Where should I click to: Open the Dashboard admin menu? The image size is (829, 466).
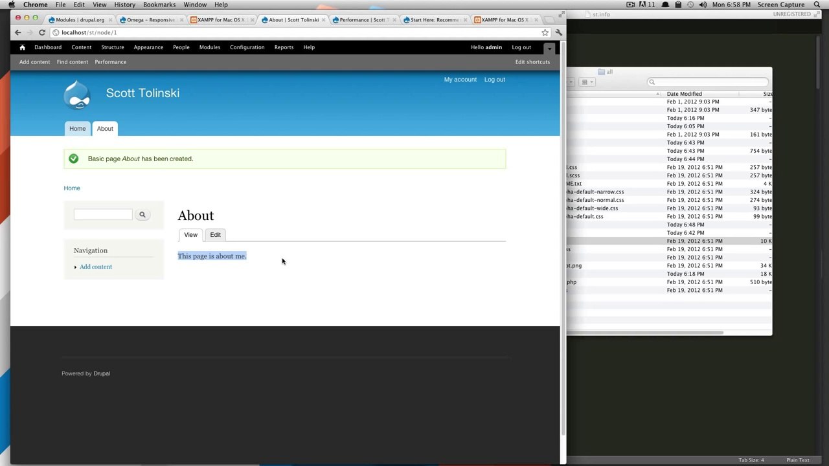click(48, 47)
